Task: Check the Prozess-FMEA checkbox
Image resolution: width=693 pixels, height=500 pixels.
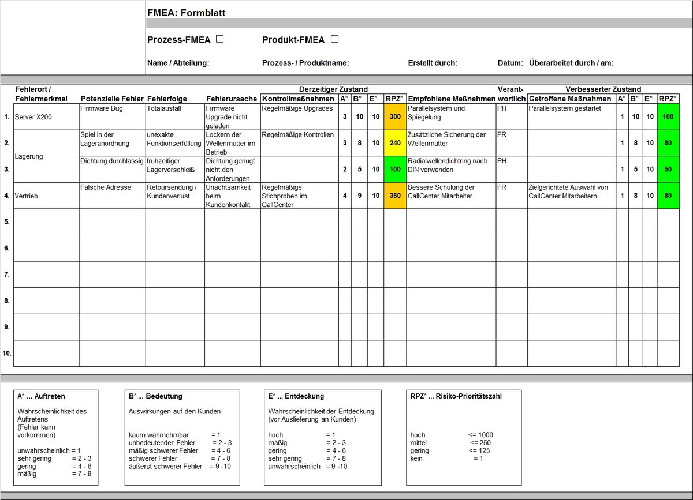Action: coord(219,39)
